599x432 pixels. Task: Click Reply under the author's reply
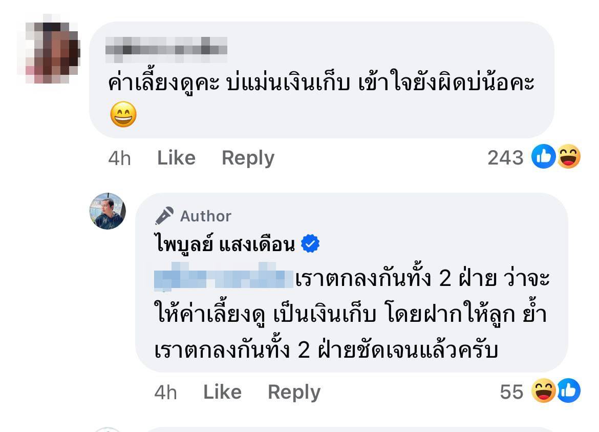click(295, 392)
